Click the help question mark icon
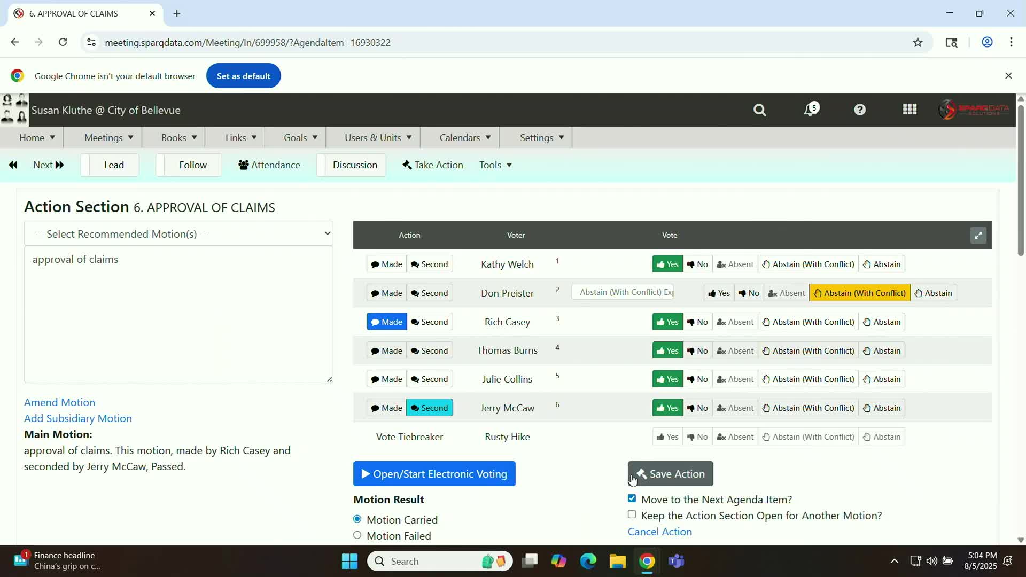1026x577 pixels. coord(859,110)
